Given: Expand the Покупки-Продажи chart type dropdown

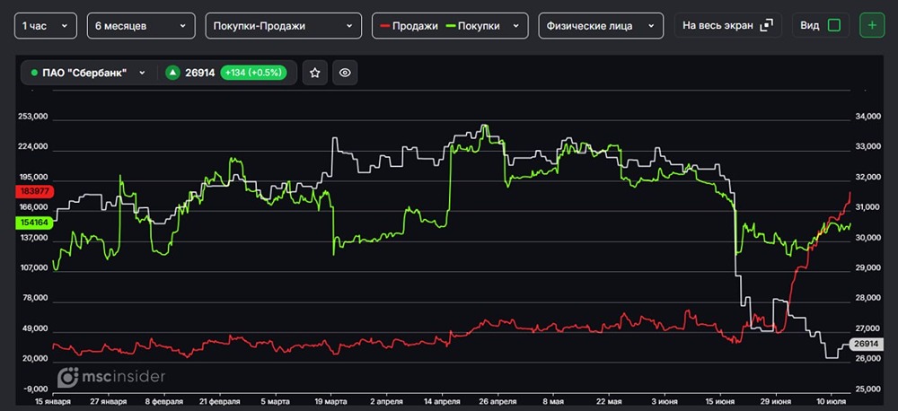Looking at the screenshot, I should [x=284, y=26].
